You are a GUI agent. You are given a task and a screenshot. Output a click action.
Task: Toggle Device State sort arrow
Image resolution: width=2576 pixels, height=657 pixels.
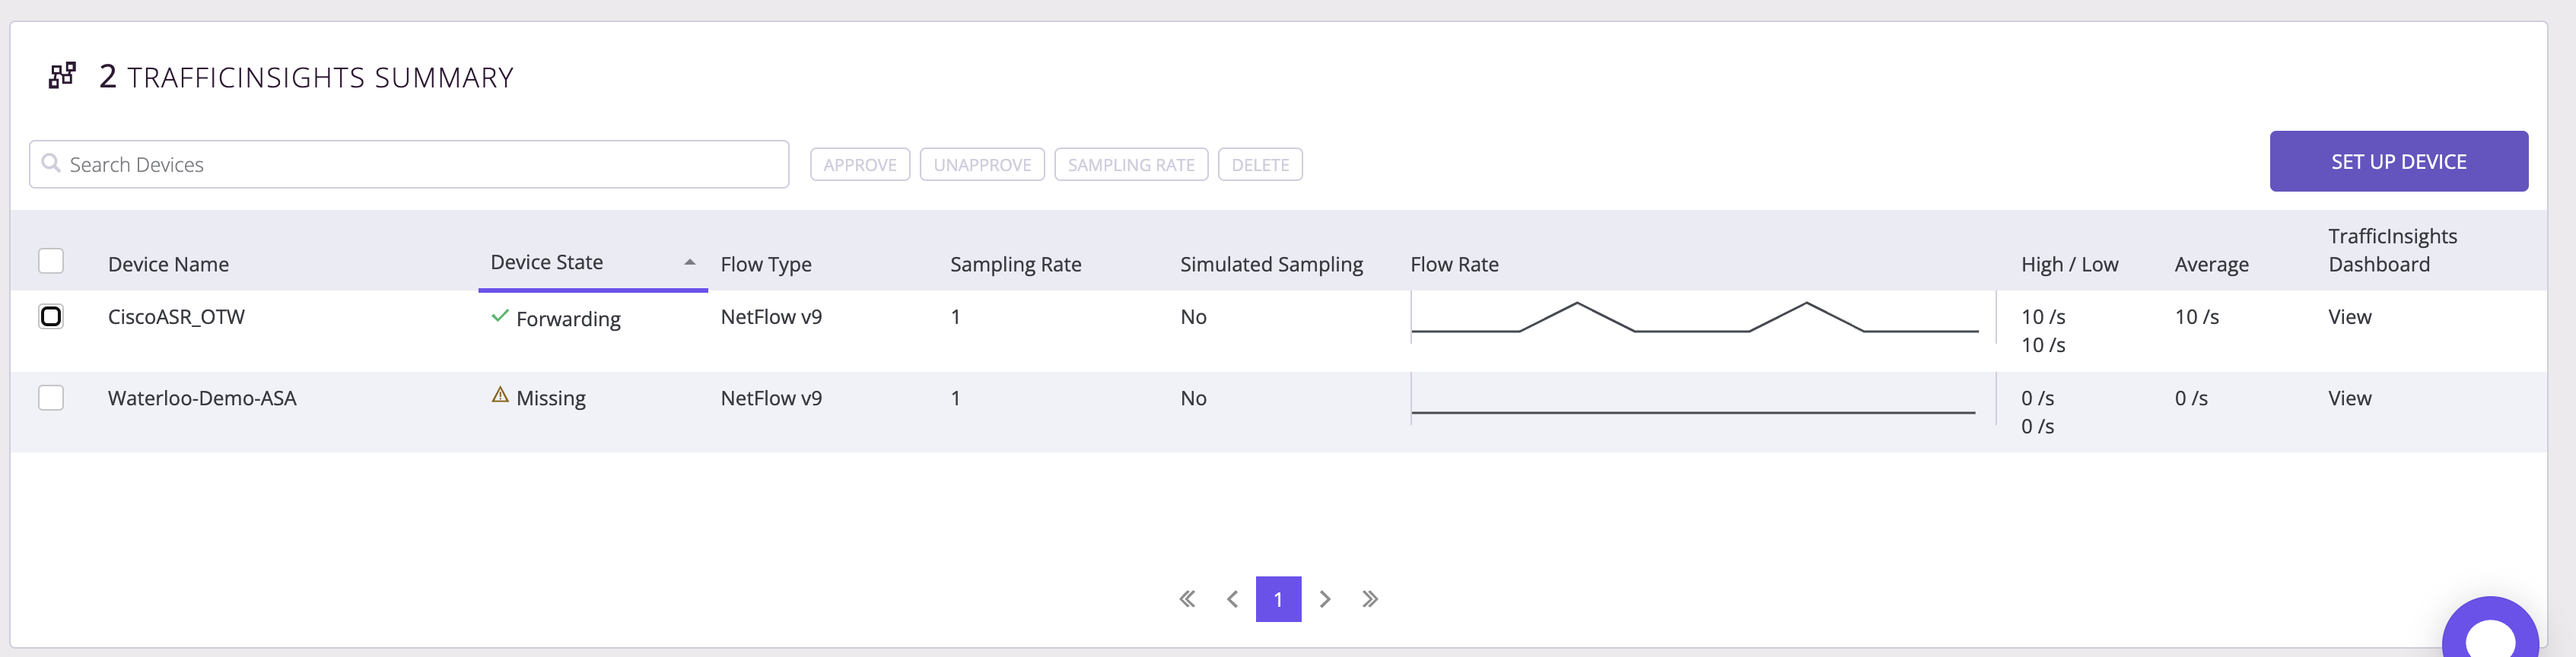[x=690, y=262]
